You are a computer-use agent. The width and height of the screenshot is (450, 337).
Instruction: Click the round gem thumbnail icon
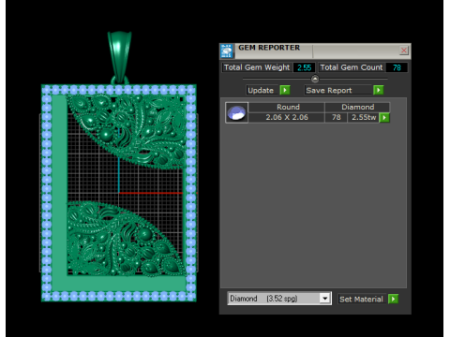(x=236, y=112)
